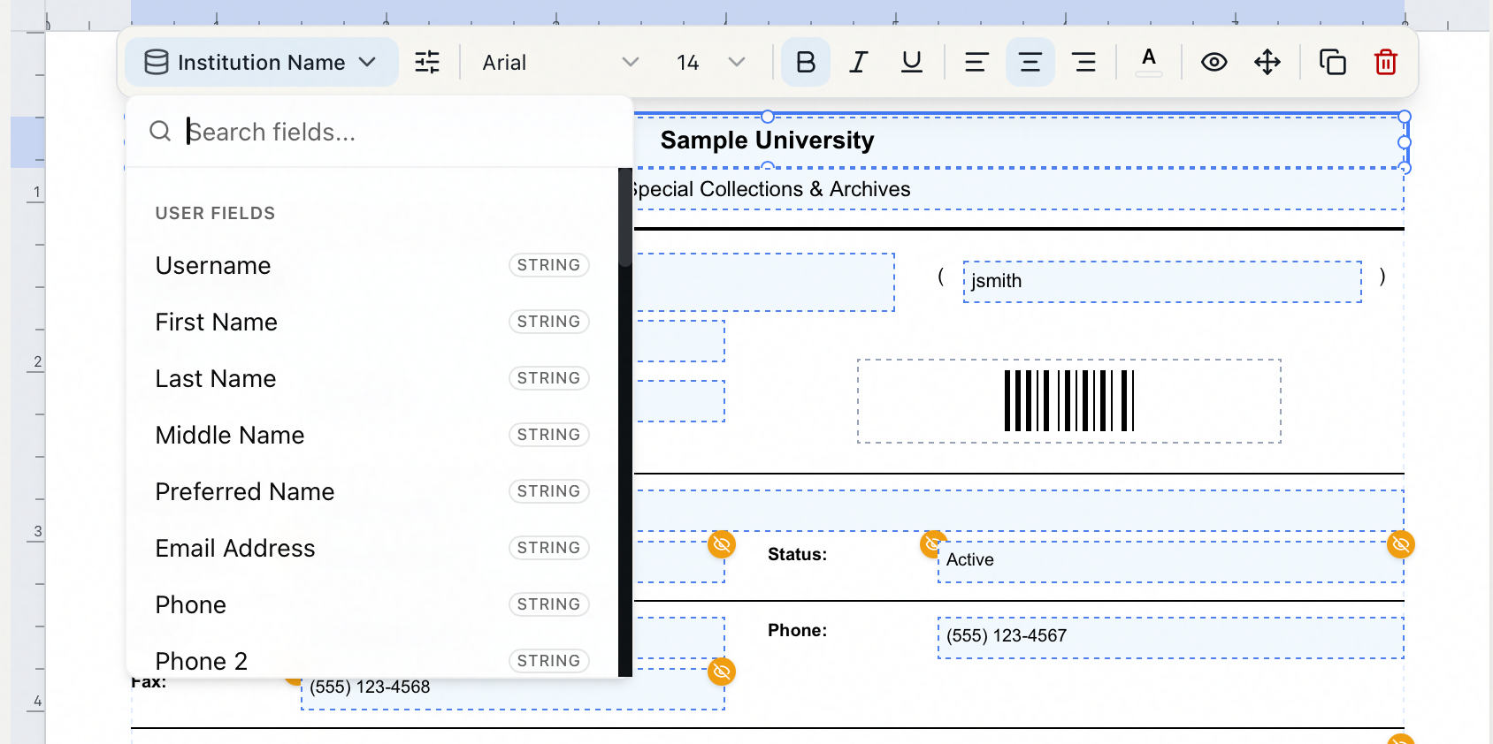Click the top-right resize handle of Sample University

[1405, 117]
